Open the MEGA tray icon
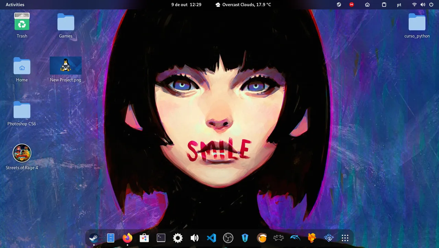Viewport: 439px width, 248px height. 352,5
